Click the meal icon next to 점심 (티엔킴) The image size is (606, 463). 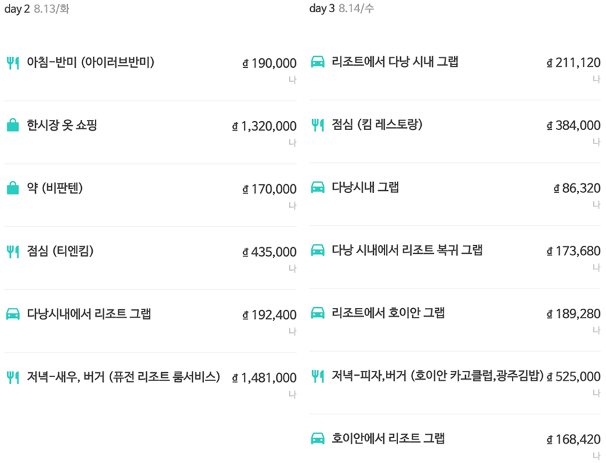pos(12,251)
